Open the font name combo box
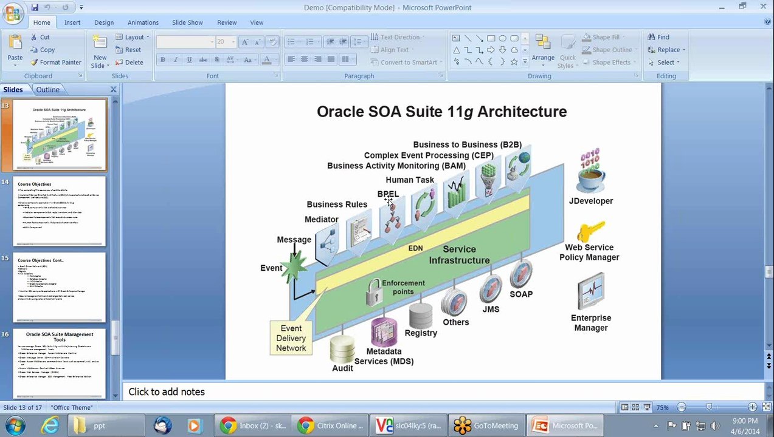Screen dimensions: 774x437 185,42
